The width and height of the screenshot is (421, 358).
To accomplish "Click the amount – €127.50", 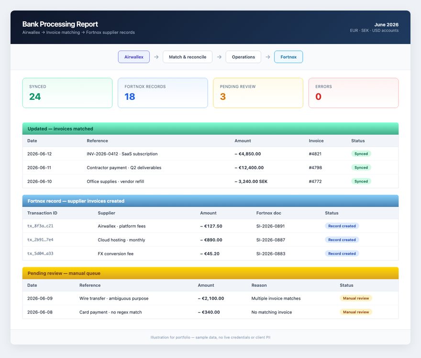I will 211,227.
